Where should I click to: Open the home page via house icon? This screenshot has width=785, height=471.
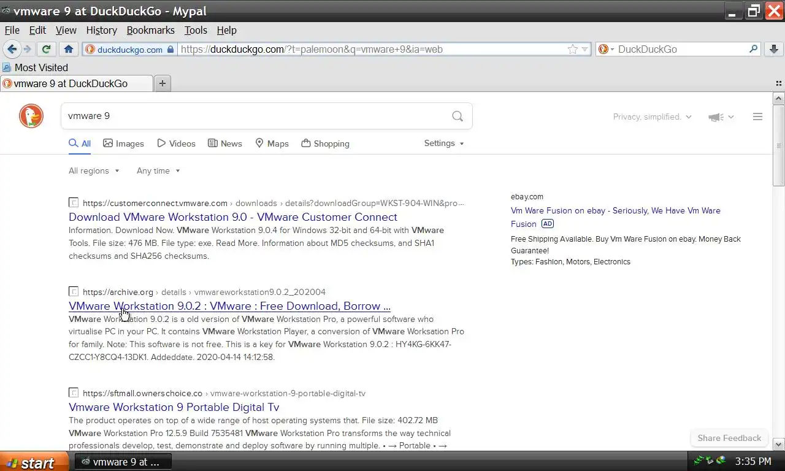point(69,49)
